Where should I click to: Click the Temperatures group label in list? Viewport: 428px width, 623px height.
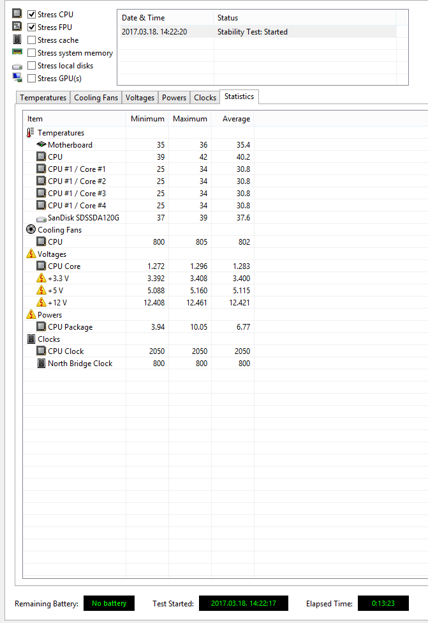point(61,133)
